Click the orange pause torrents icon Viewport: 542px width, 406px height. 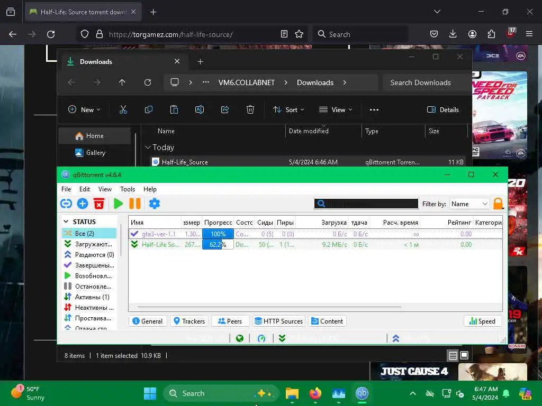[x=135, y=204]
